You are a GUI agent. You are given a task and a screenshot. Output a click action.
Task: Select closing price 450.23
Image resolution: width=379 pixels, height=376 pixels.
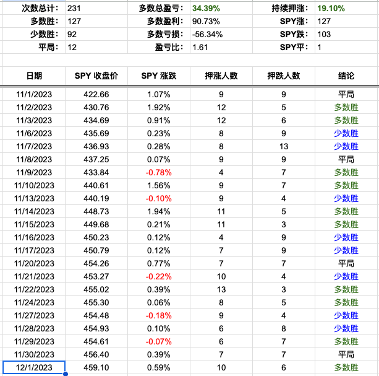point(96,237)
